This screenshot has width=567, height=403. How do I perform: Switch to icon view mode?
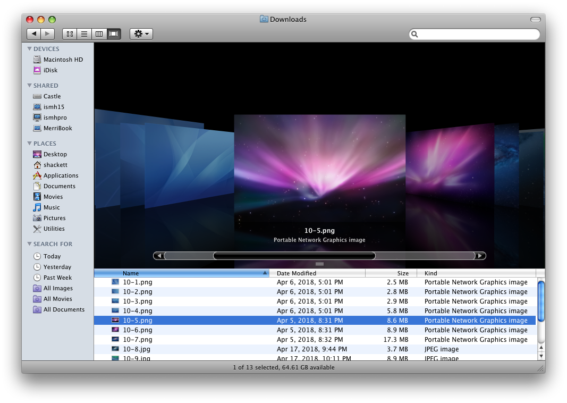pyautogui.click(x=70, y=34)
